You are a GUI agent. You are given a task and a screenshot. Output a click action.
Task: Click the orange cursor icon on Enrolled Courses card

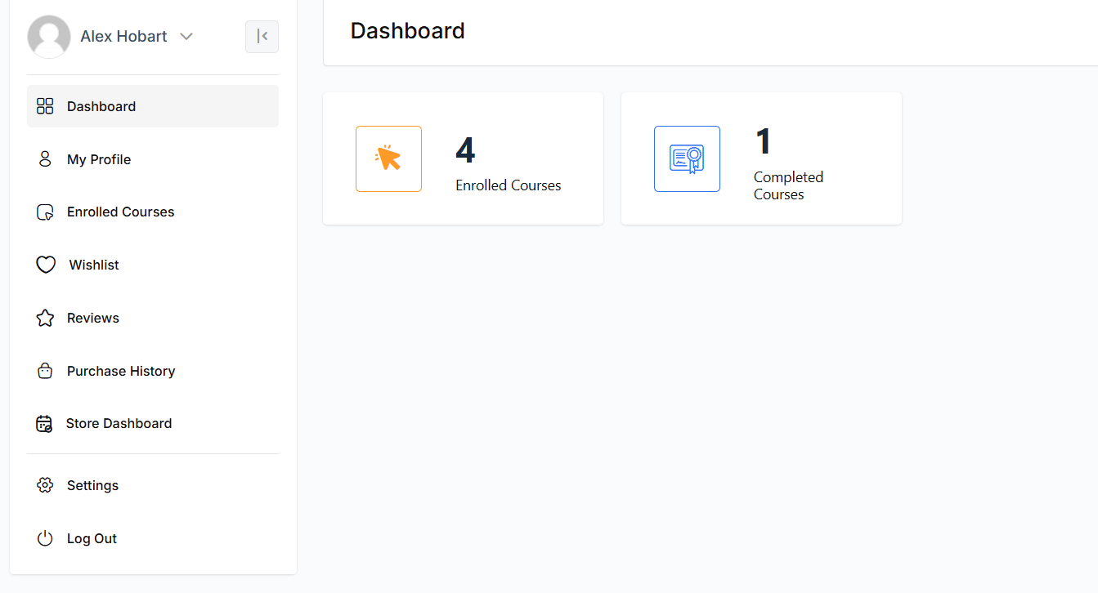[x=388, y=158]
